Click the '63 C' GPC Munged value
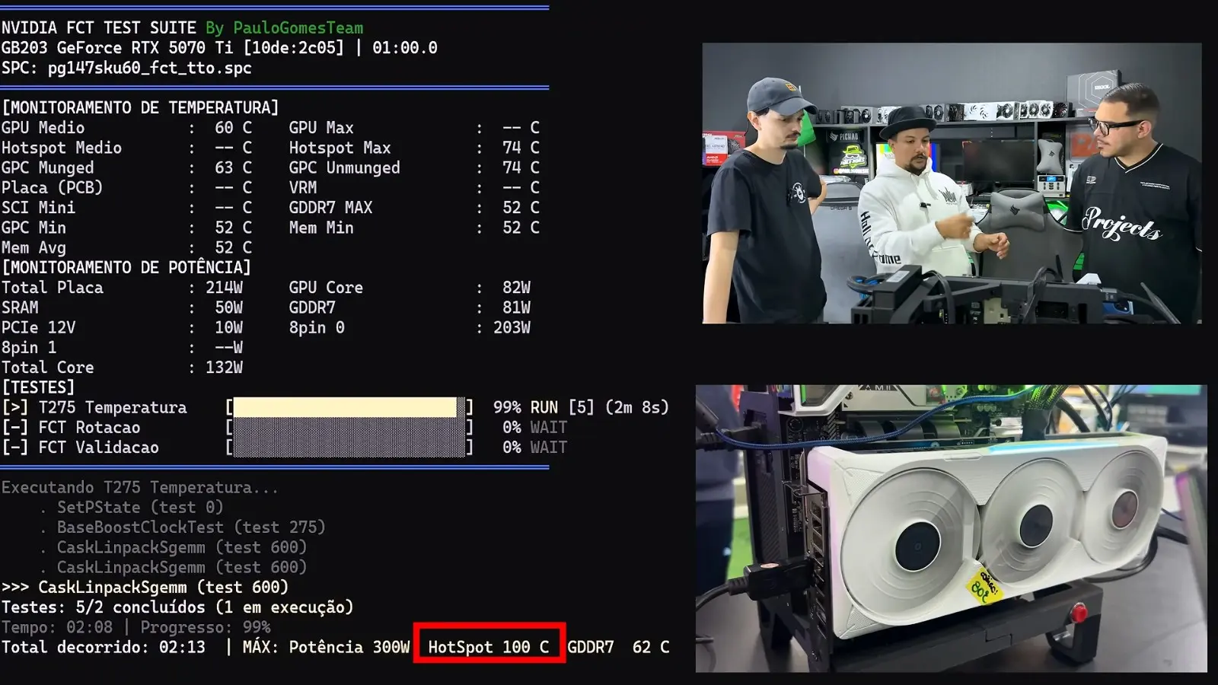 (233, 167)
